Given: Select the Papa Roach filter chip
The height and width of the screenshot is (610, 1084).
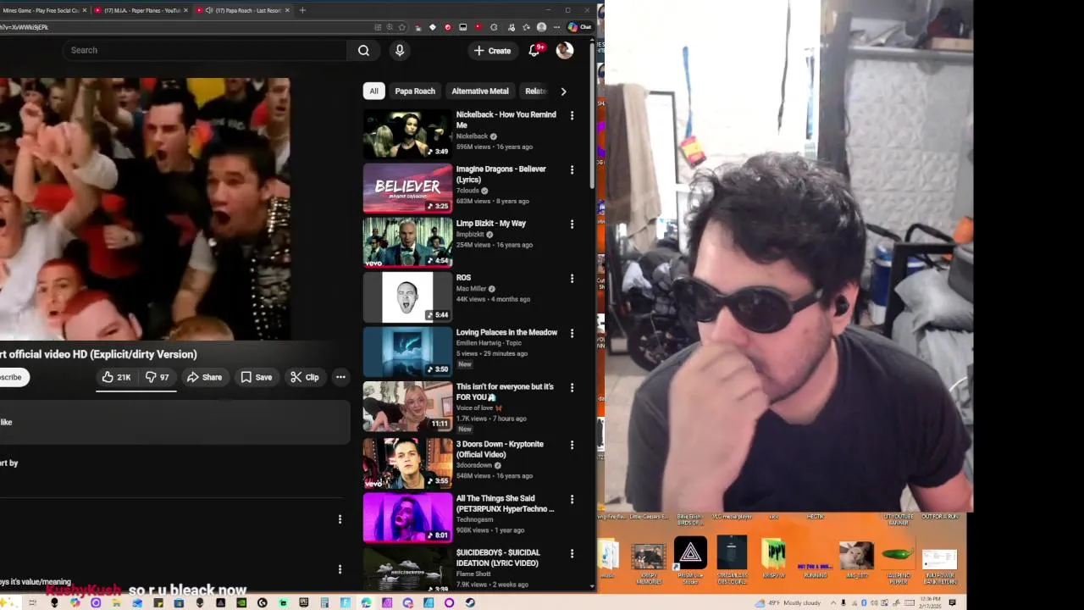Looking at the screenshot, I should click(415, 91).
